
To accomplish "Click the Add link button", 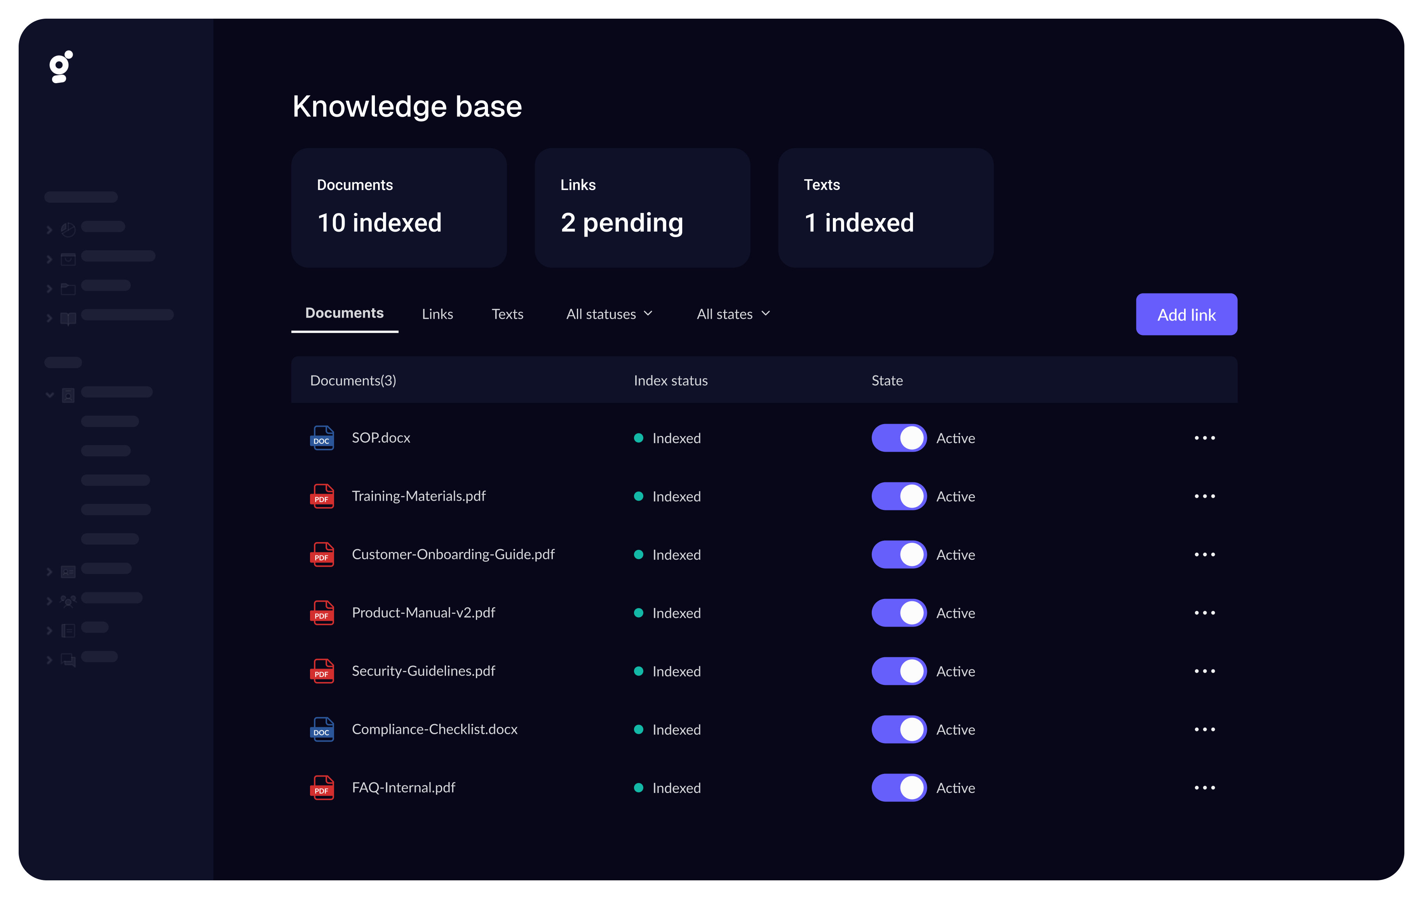I will (x=1186, y=314).
